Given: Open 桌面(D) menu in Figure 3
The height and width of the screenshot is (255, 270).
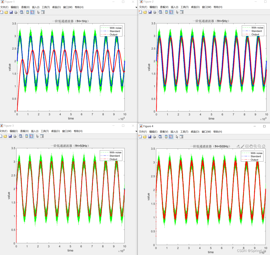Looking at the screenshot, I should (55, 131).
